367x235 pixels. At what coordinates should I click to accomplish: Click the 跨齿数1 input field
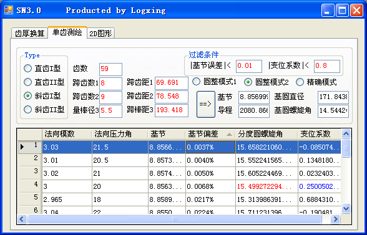pos(110,84)
